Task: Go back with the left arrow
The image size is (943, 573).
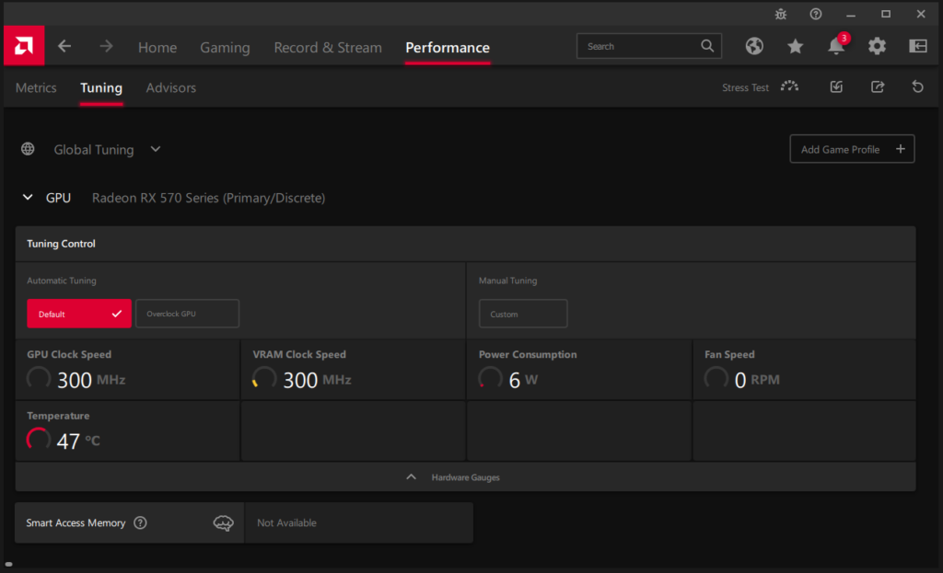Action: click(64, 46)
